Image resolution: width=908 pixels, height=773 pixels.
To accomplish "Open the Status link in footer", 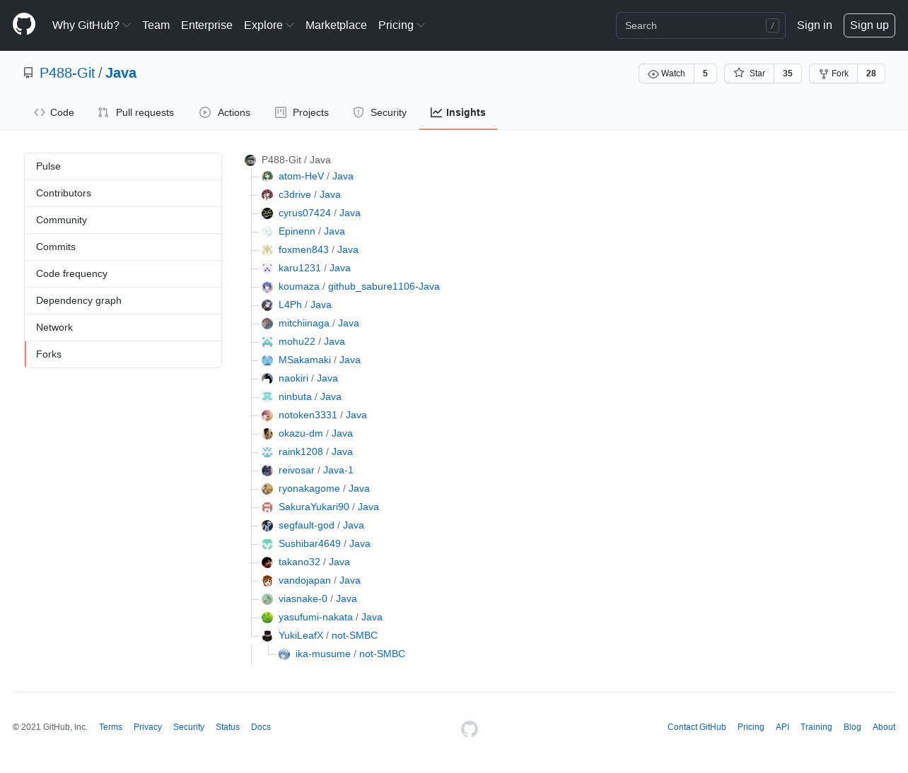I will (x=228, y=727).
